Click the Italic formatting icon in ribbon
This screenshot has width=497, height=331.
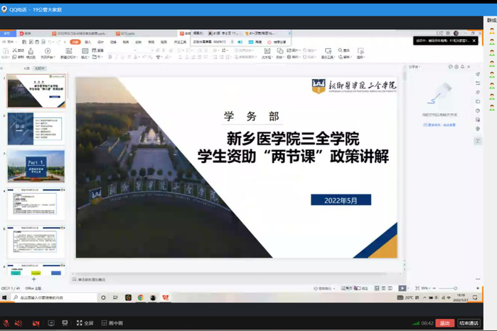point(117,57)
